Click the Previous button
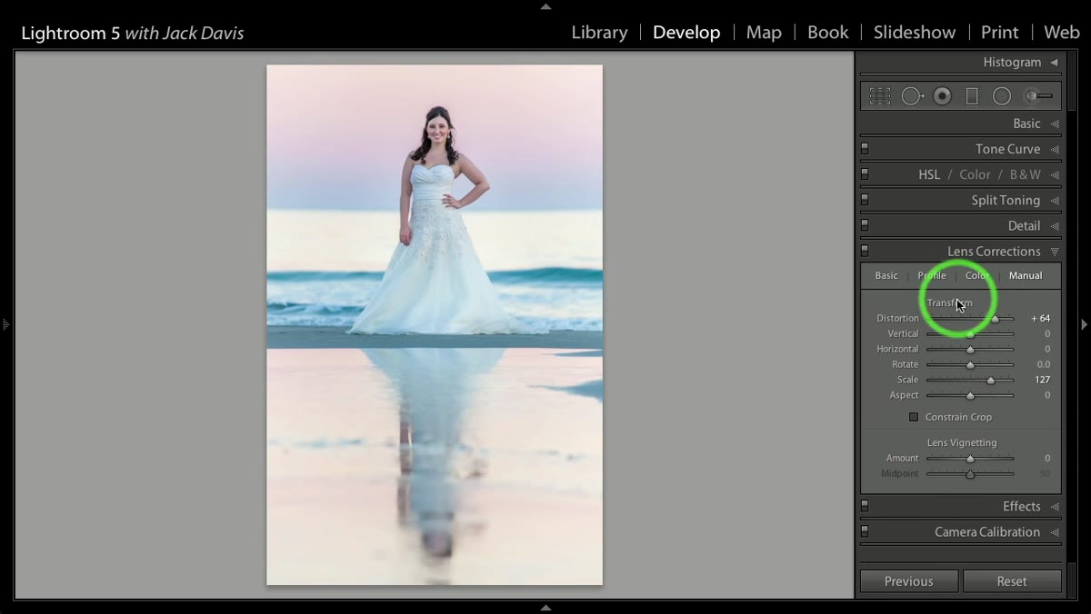Image resolution: width=1091 pixels, height=614 pixels. click(909, 581)
